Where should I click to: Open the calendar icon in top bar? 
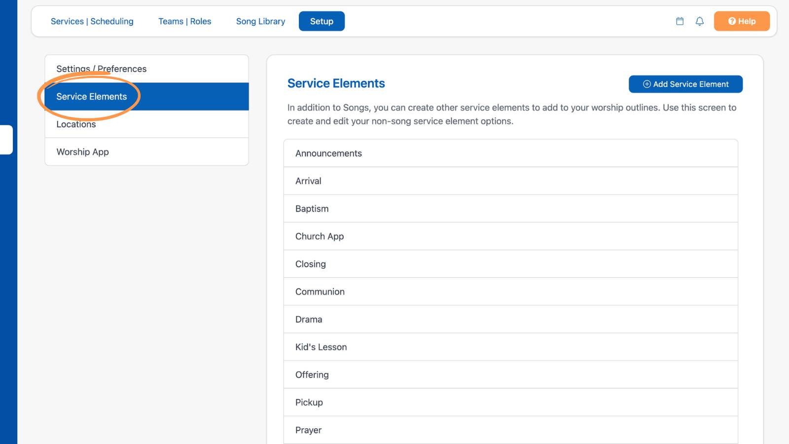click(680, 21)
